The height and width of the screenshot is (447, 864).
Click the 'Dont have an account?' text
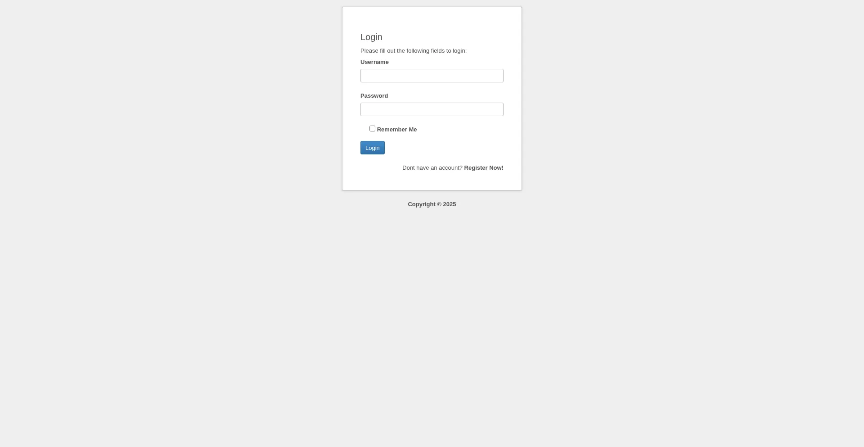[x=432, y=168]
